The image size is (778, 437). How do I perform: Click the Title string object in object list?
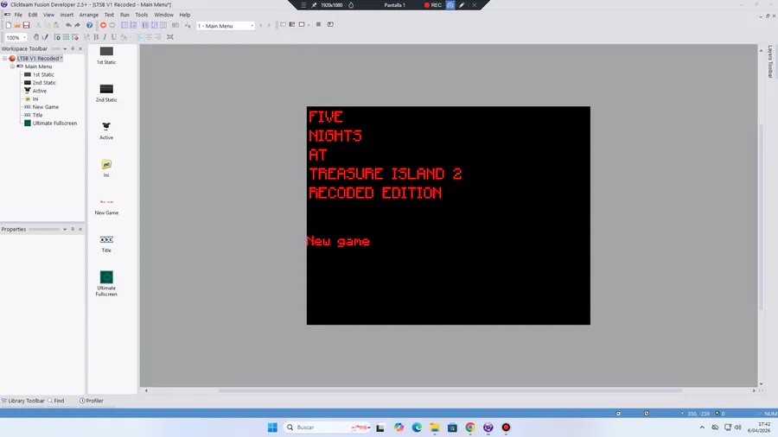(x=106, y=244)
